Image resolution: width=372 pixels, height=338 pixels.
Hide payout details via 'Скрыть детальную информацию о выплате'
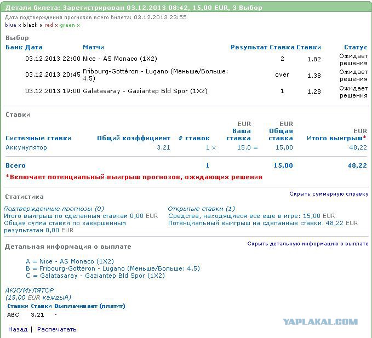tap(307, 244)
